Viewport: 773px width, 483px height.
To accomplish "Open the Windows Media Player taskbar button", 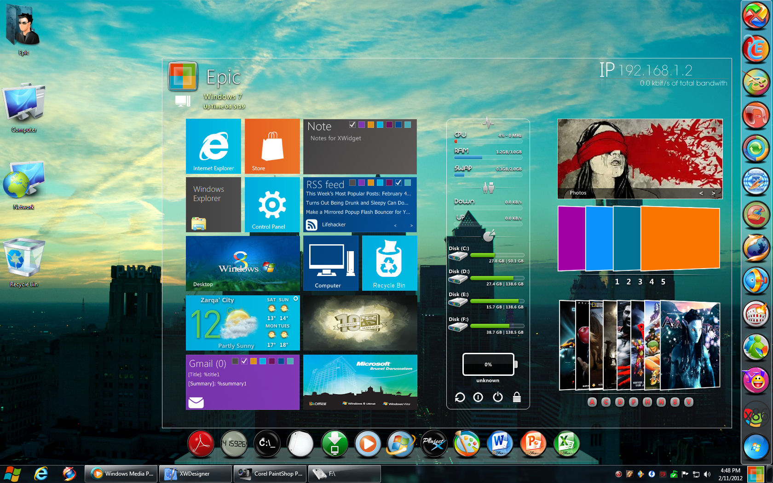I will pos(121,474).
